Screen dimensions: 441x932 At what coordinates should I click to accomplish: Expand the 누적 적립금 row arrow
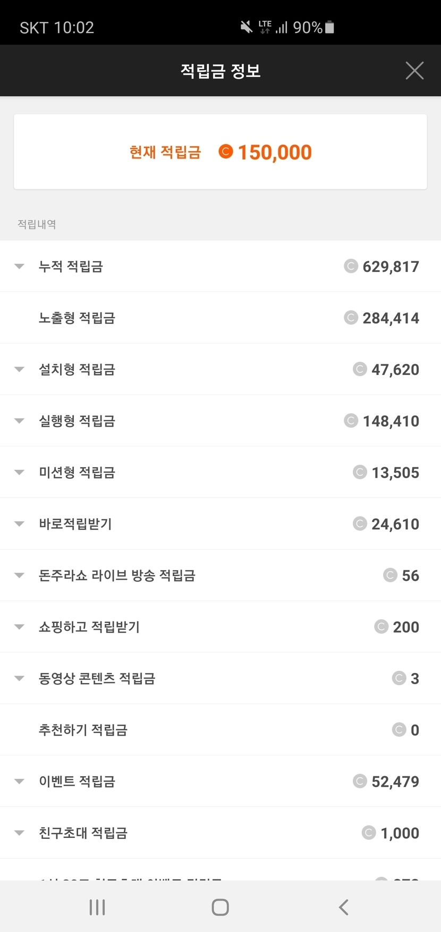click(20, 266)
